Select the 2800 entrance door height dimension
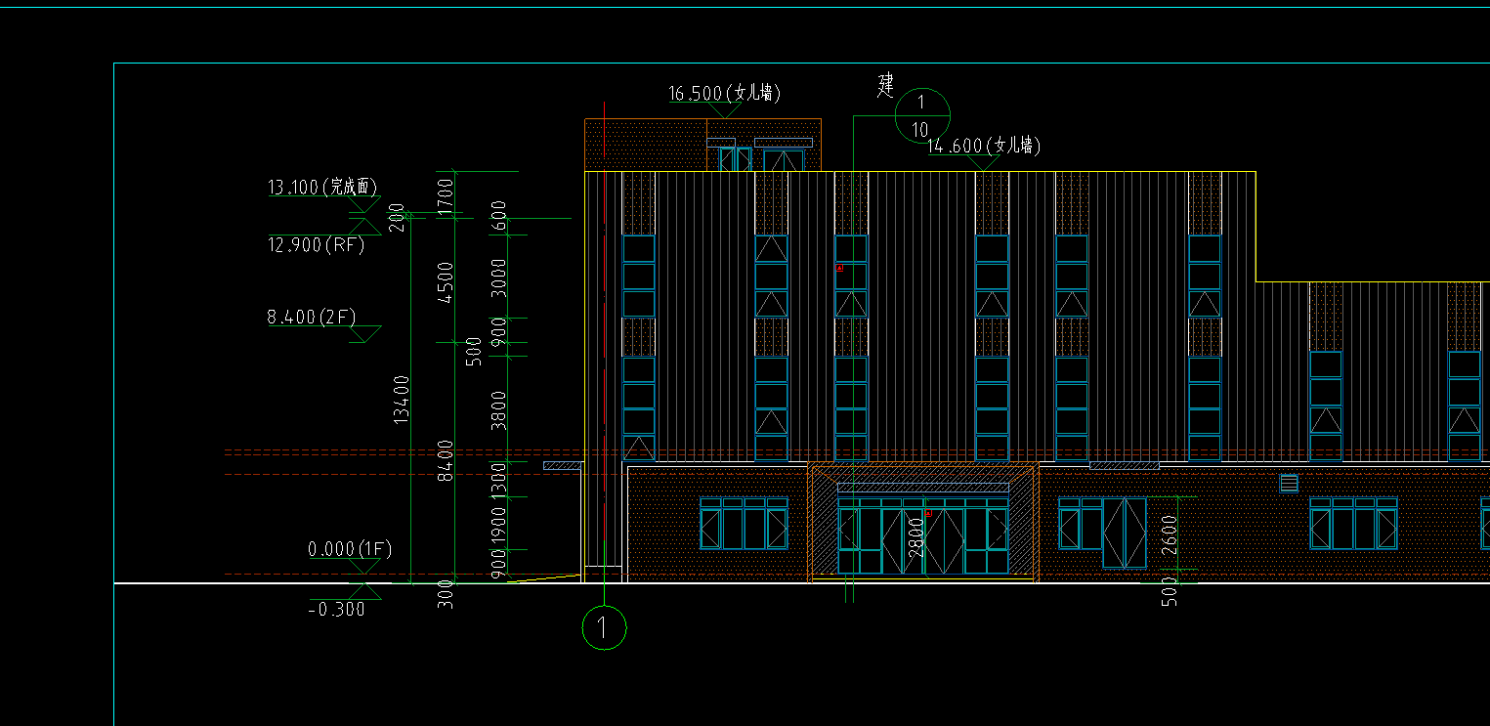 click(x=915, y=536)
